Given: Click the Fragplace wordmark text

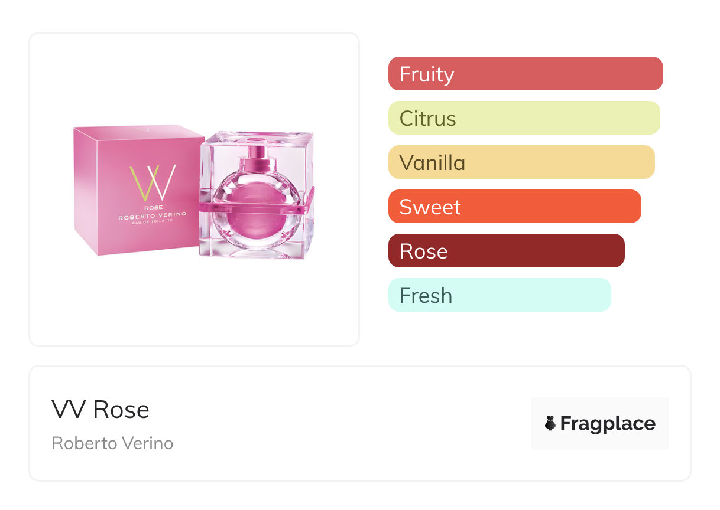Looking at the screenshot, I should [608, 423].
